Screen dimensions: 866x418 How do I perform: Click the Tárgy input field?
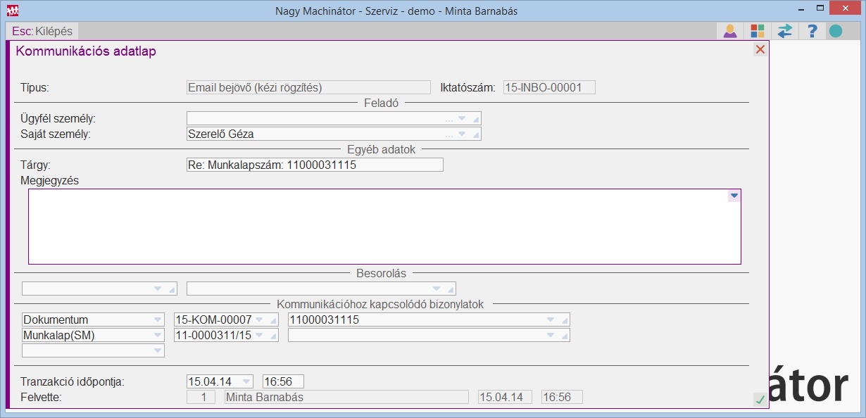(x=315, y=165)
